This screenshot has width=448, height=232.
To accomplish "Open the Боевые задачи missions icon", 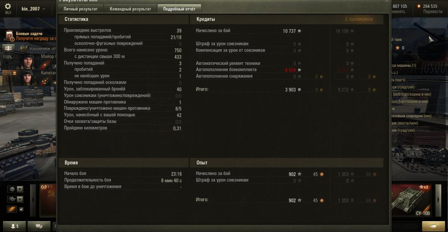I will coord(9,35).
